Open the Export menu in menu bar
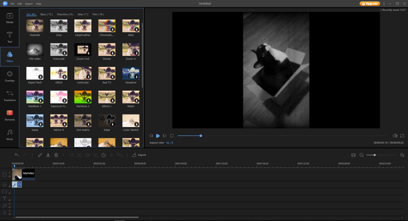408x221 pixels. [x=29, y=4]
